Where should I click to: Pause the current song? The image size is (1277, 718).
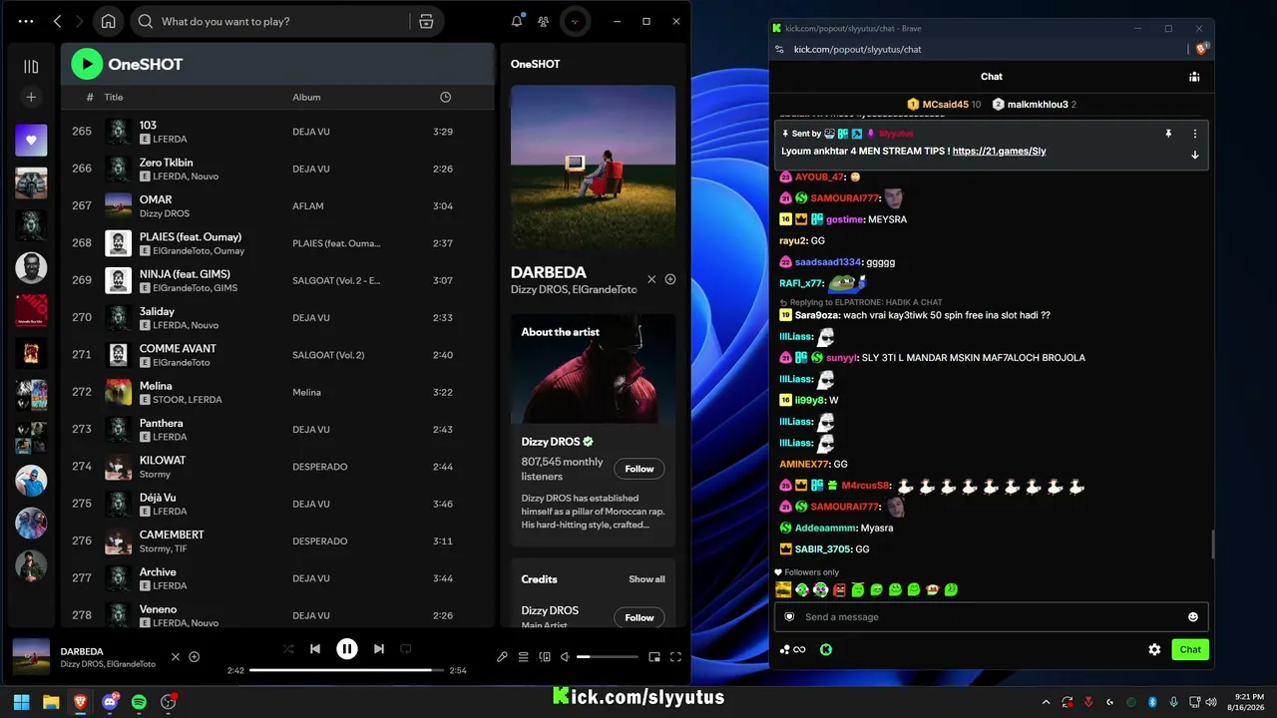347,649
